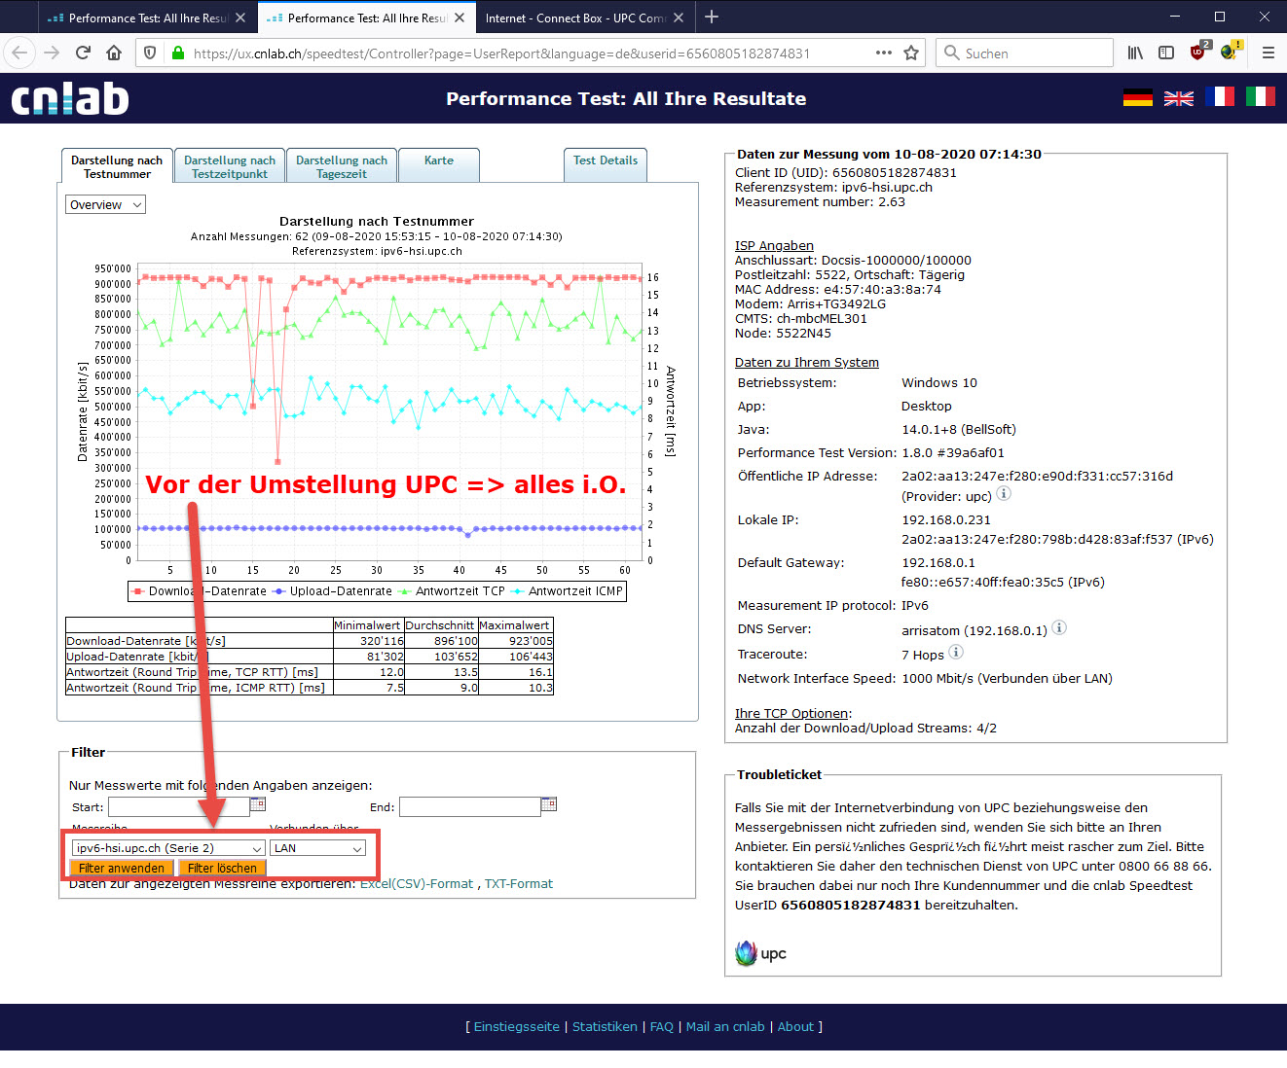This screenshot has height=1068, width=1287.
Task: Open the ipv6-hsi.upc.ch measurement series dropdown
Action: tap(168, 848)
